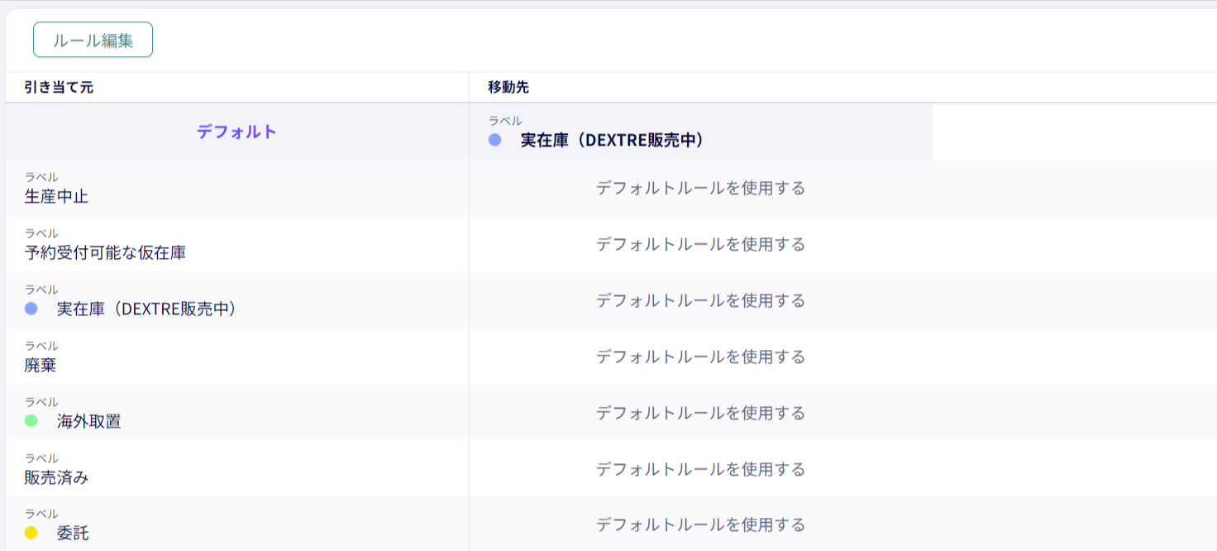Click the yellow dot beside 委託
1217x551 pixels.
31,533
